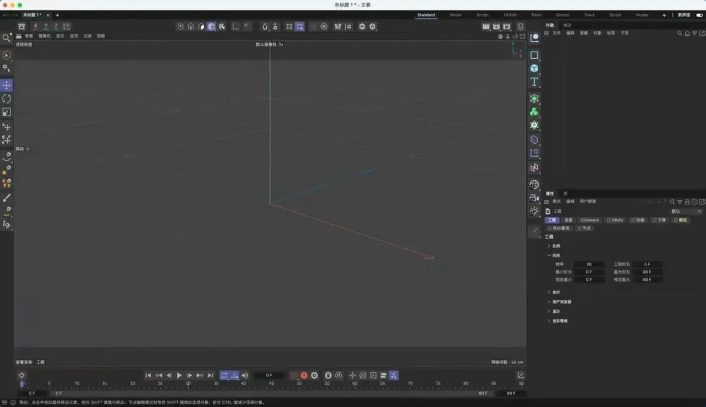
Task: Add a Cube primitive object
Action: (534, 69)
